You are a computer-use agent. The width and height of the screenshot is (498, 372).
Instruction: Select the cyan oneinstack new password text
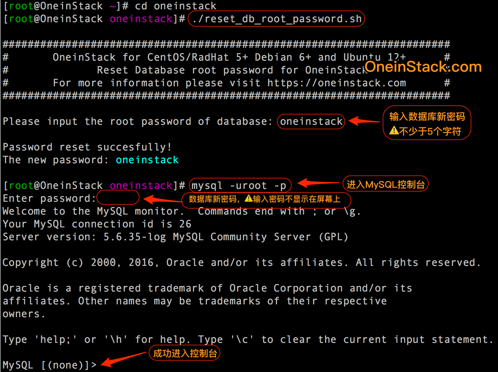pos(147,160)
